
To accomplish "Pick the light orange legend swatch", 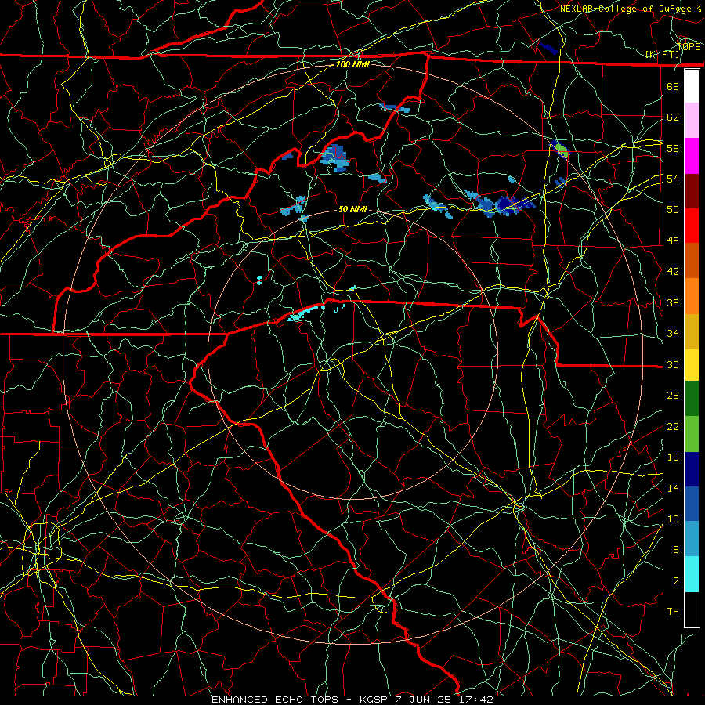I will coord(692,296).
